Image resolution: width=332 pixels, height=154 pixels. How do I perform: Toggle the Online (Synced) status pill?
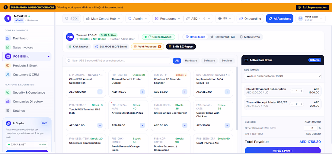coord(158,37)
